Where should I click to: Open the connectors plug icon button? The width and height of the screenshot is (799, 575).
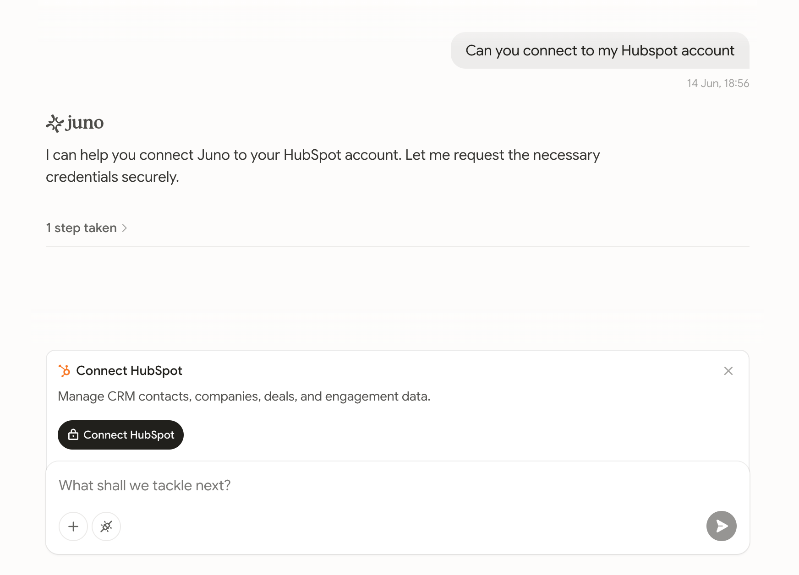[x=106, y=526]
